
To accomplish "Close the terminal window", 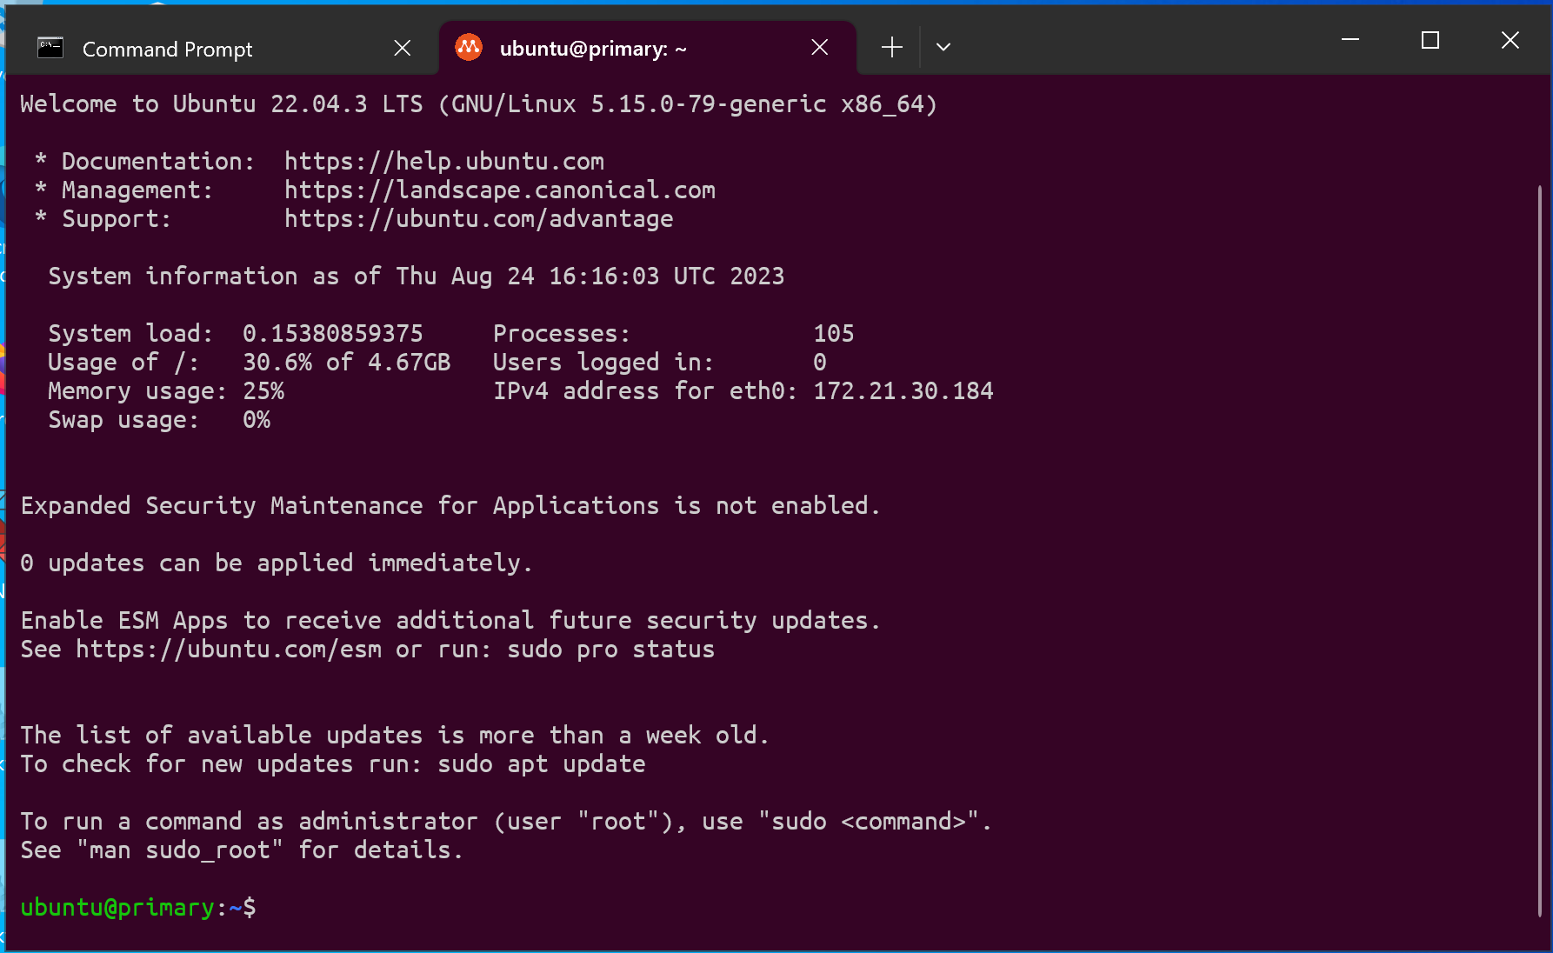I will [x=1510, y=40].
